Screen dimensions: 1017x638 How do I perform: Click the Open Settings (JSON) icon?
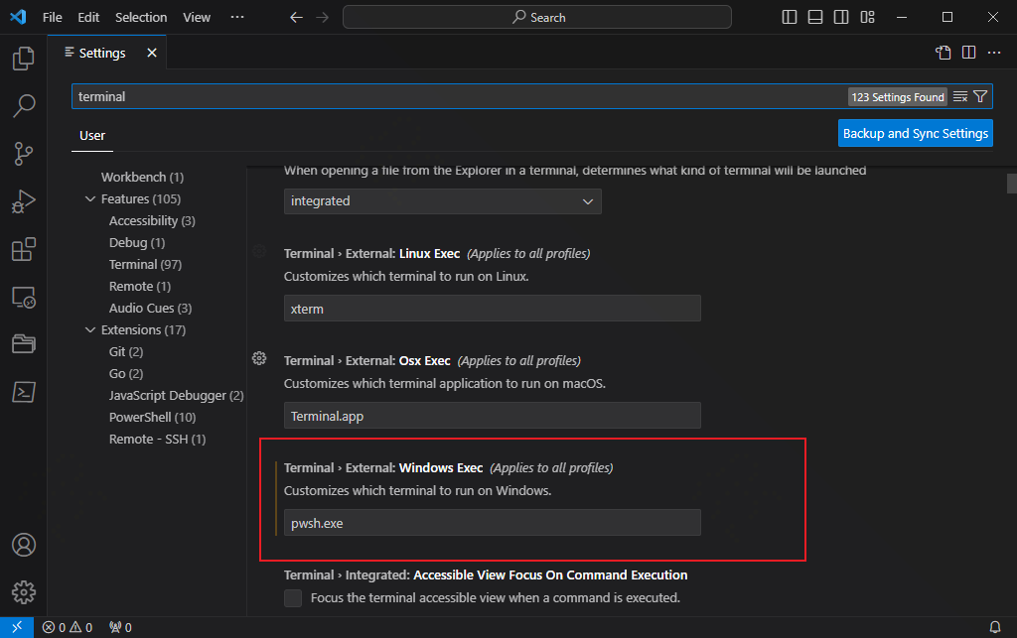click(944, 53)
